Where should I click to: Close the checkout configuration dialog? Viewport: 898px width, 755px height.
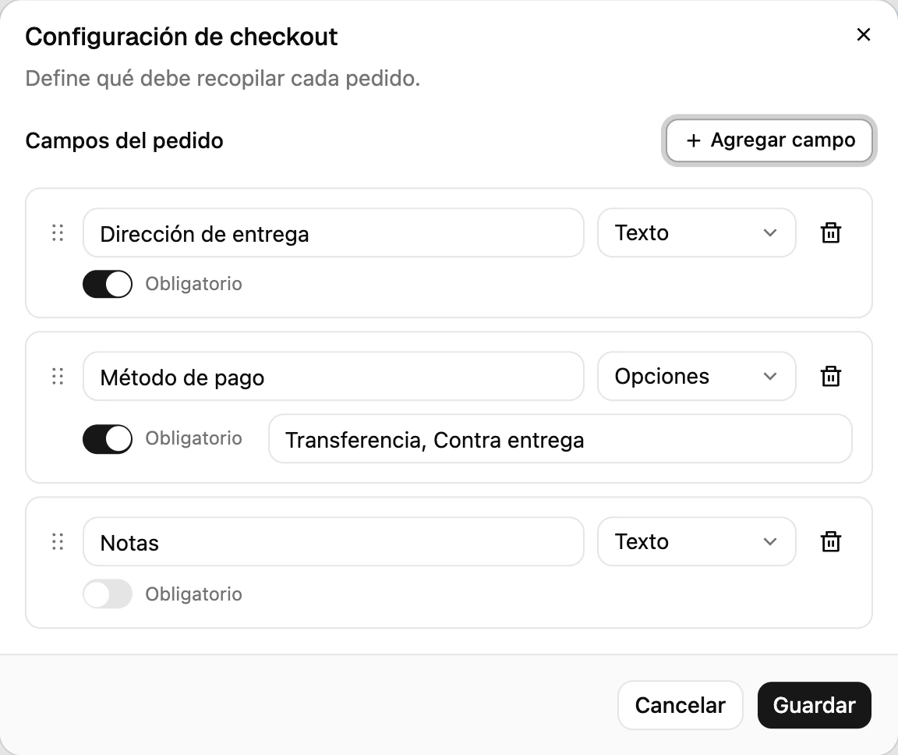tap(863, 34)
